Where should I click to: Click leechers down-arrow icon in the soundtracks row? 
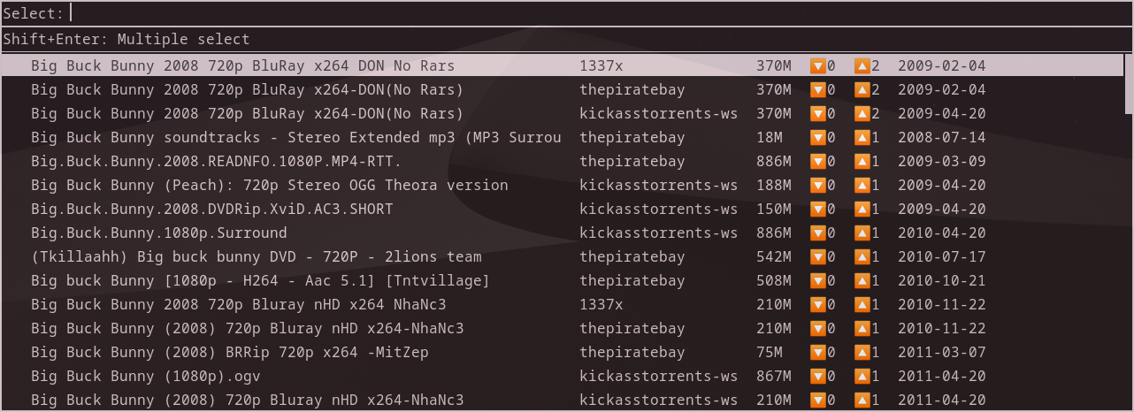pyautogui.click(x=818, y=137)
